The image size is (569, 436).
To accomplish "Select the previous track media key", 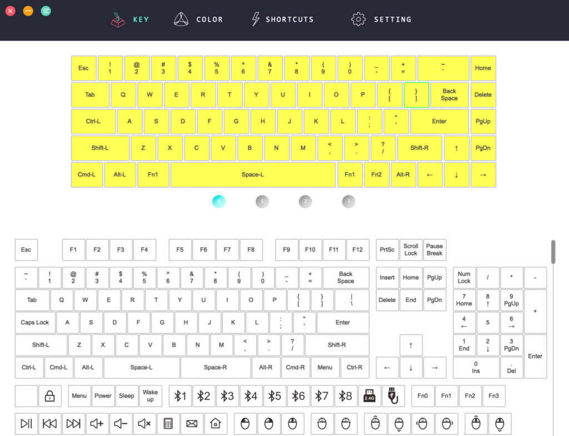I will point(49,423).
